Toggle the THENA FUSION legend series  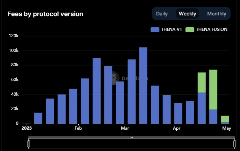point(206,29)
